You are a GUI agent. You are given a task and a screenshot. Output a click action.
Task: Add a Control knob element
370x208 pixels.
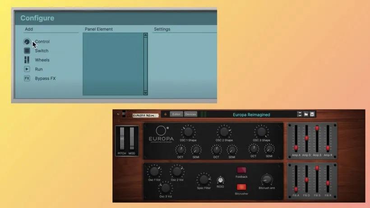coord(27,42)
